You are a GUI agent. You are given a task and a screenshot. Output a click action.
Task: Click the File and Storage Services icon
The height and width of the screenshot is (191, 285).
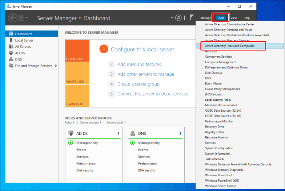(11, 66)
